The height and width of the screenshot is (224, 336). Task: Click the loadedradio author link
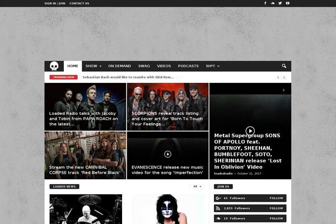(223, 174)
